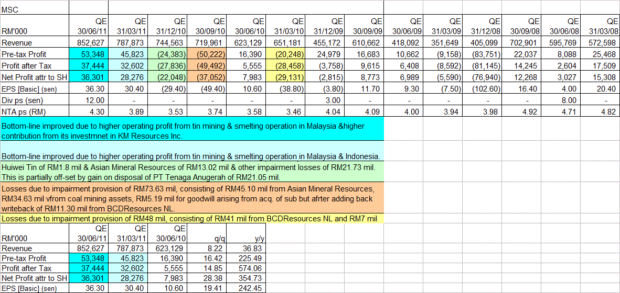
Task: Select the NTA value 4.82
Action: (600, 111)
